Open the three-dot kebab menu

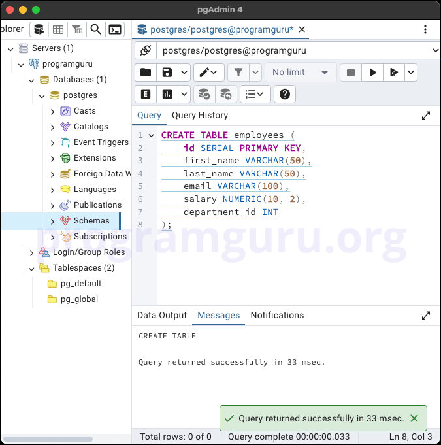(x=425, y=29)
